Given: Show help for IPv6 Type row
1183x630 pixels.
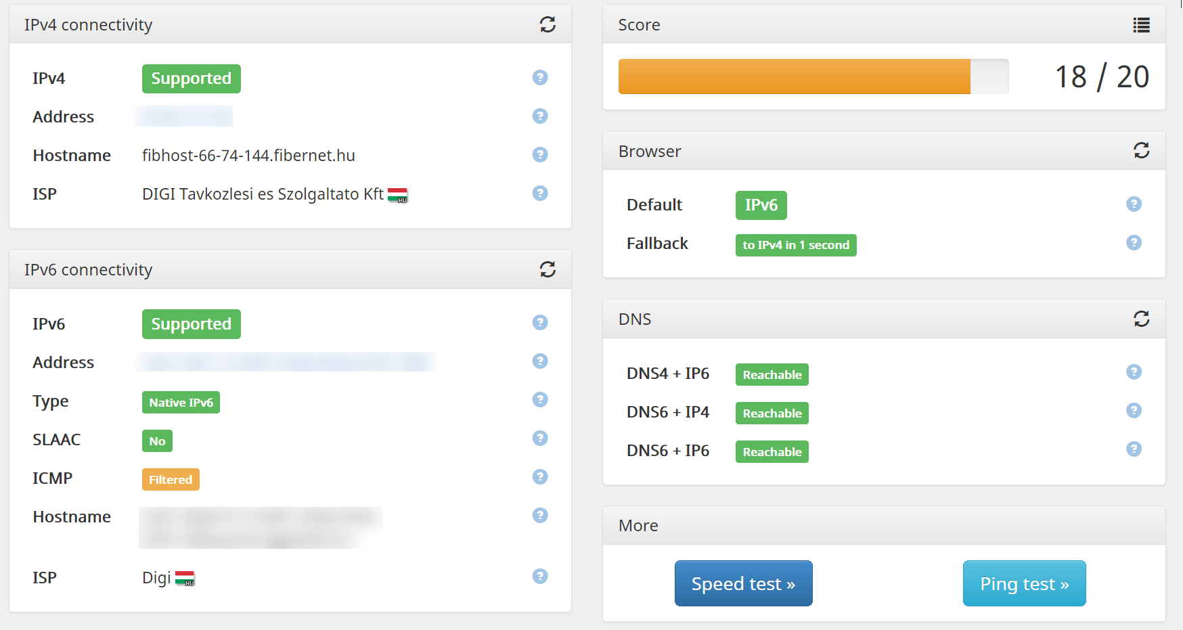Looking at the screenshot, I should [x=539, y=400].
